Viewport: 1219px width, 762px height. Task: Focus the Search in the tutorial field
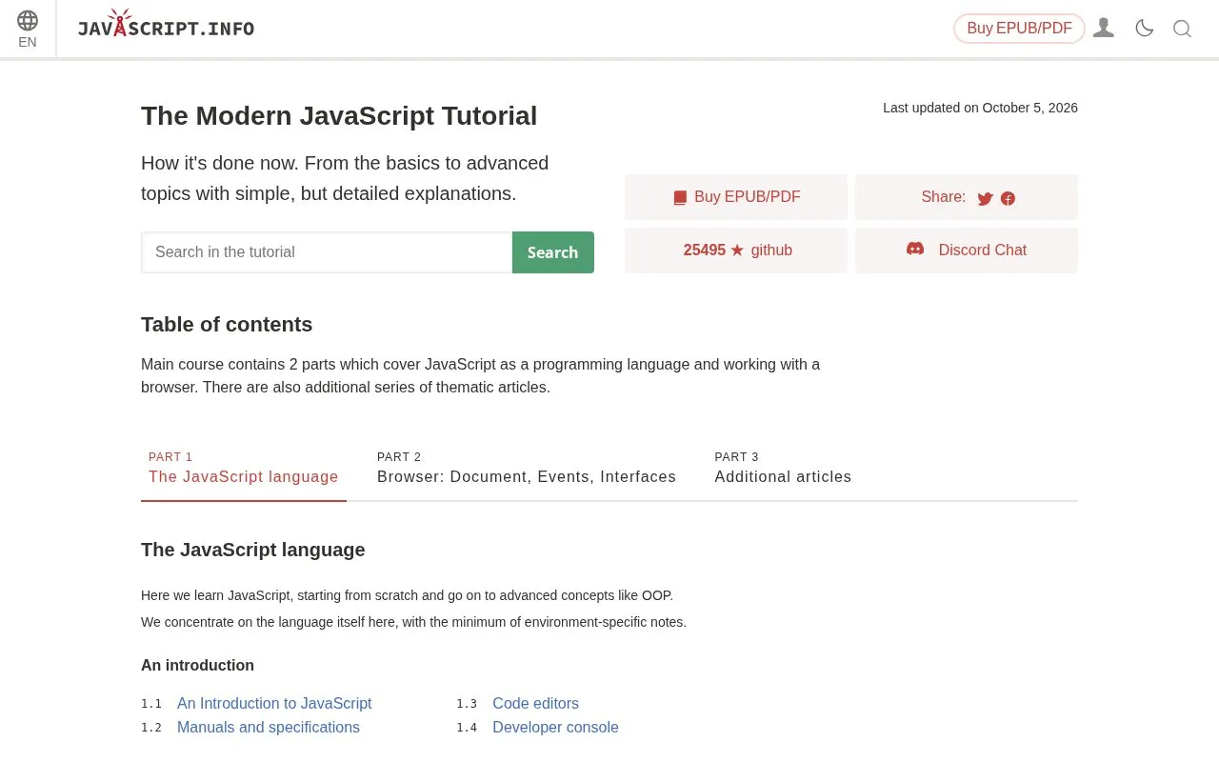click(x=327, y=252)
